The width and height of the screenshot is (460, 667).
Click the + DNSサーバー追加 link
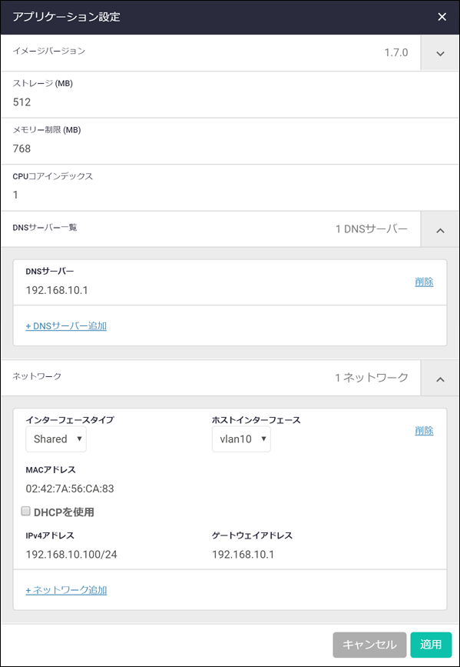[x=66, y=326]
